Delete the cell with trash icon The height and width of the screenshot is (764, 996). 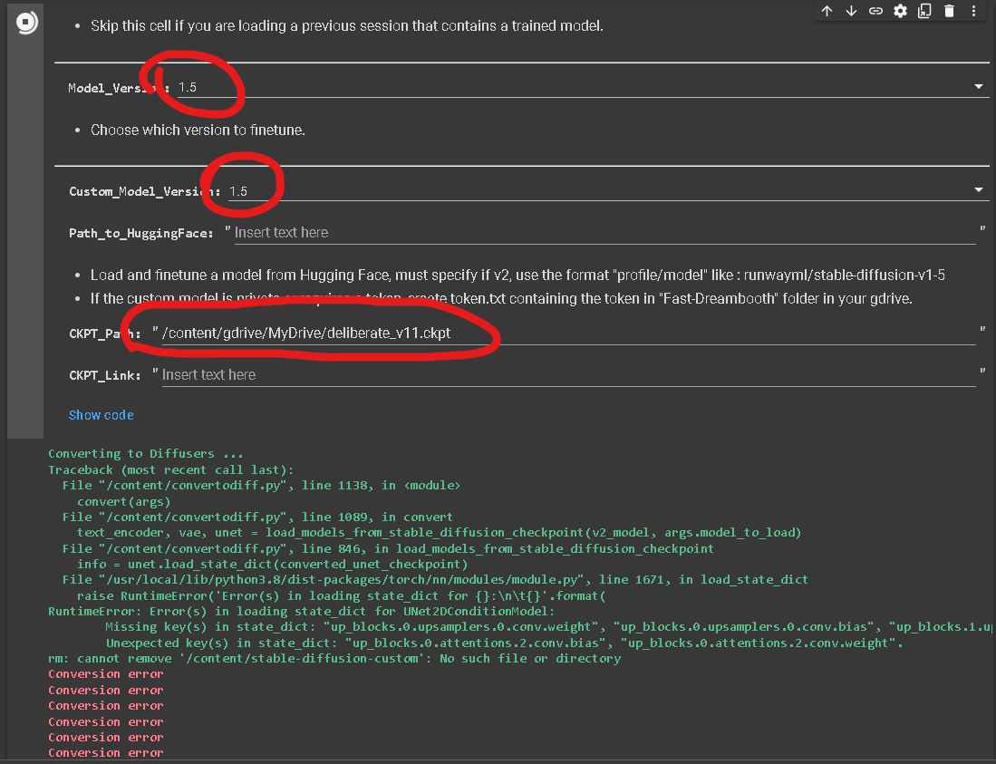tap(949, 11)
